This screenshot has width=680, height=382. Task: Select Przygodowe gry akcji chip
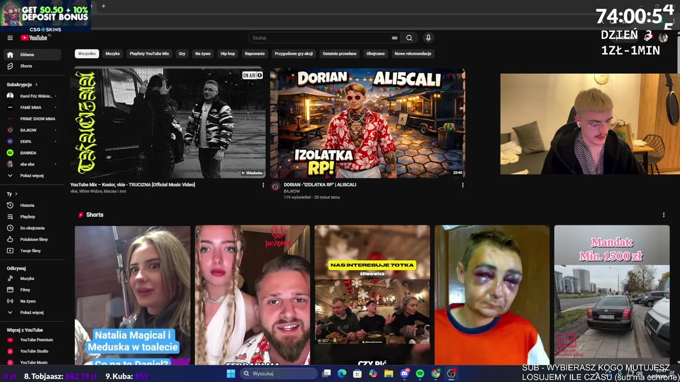click(294, 54)
